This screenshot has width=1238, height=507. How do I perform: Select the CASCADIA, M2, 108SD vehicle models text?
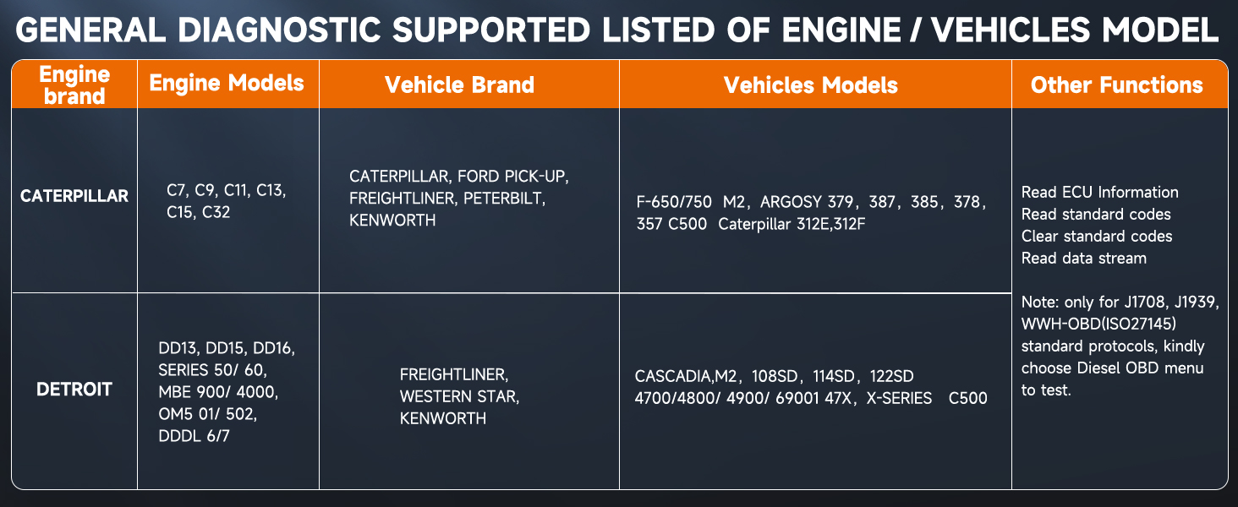pos(774,376)
